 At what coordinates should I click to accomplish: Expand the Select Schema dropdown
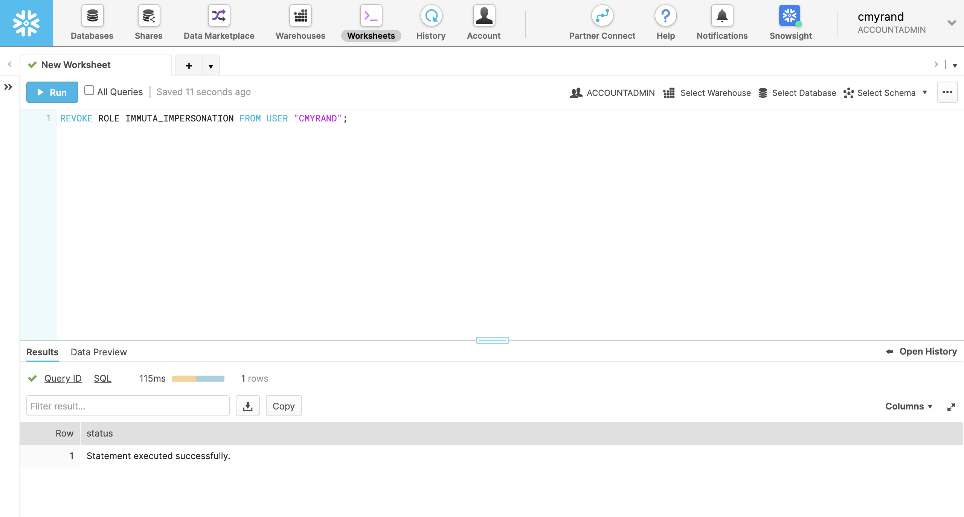925,92
